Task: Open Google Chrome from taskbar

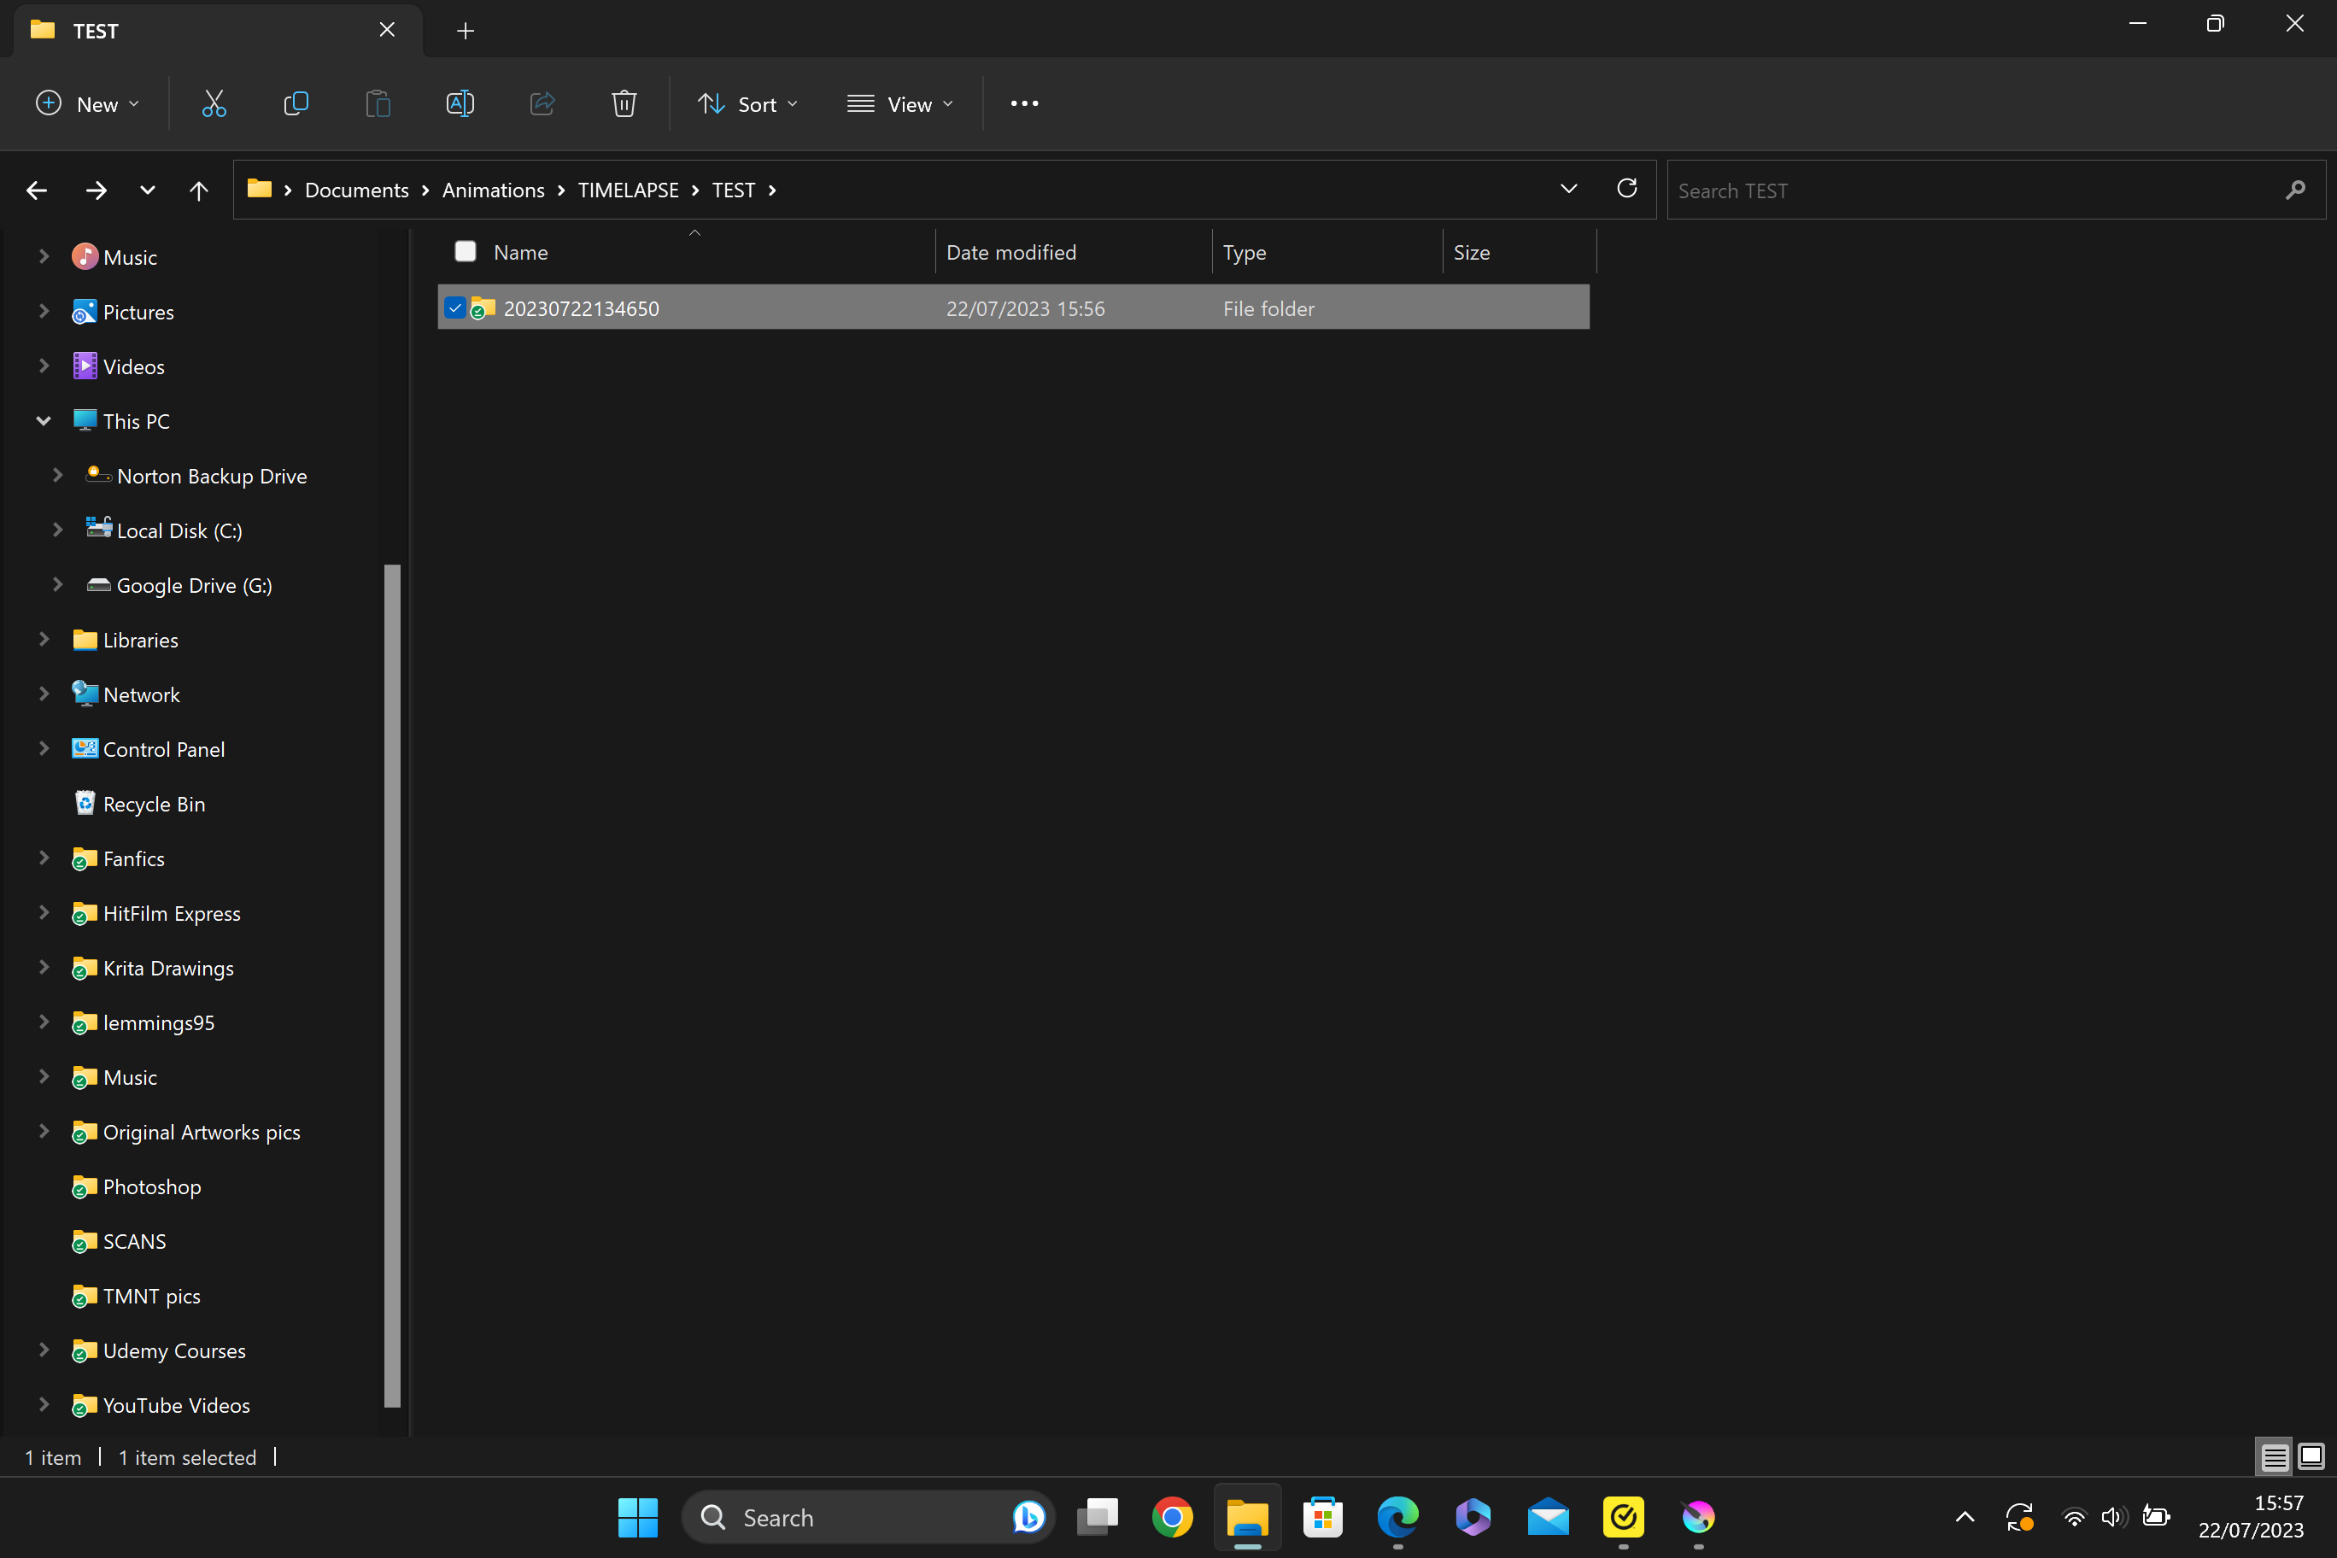Action: (x=1173, y=1517)
